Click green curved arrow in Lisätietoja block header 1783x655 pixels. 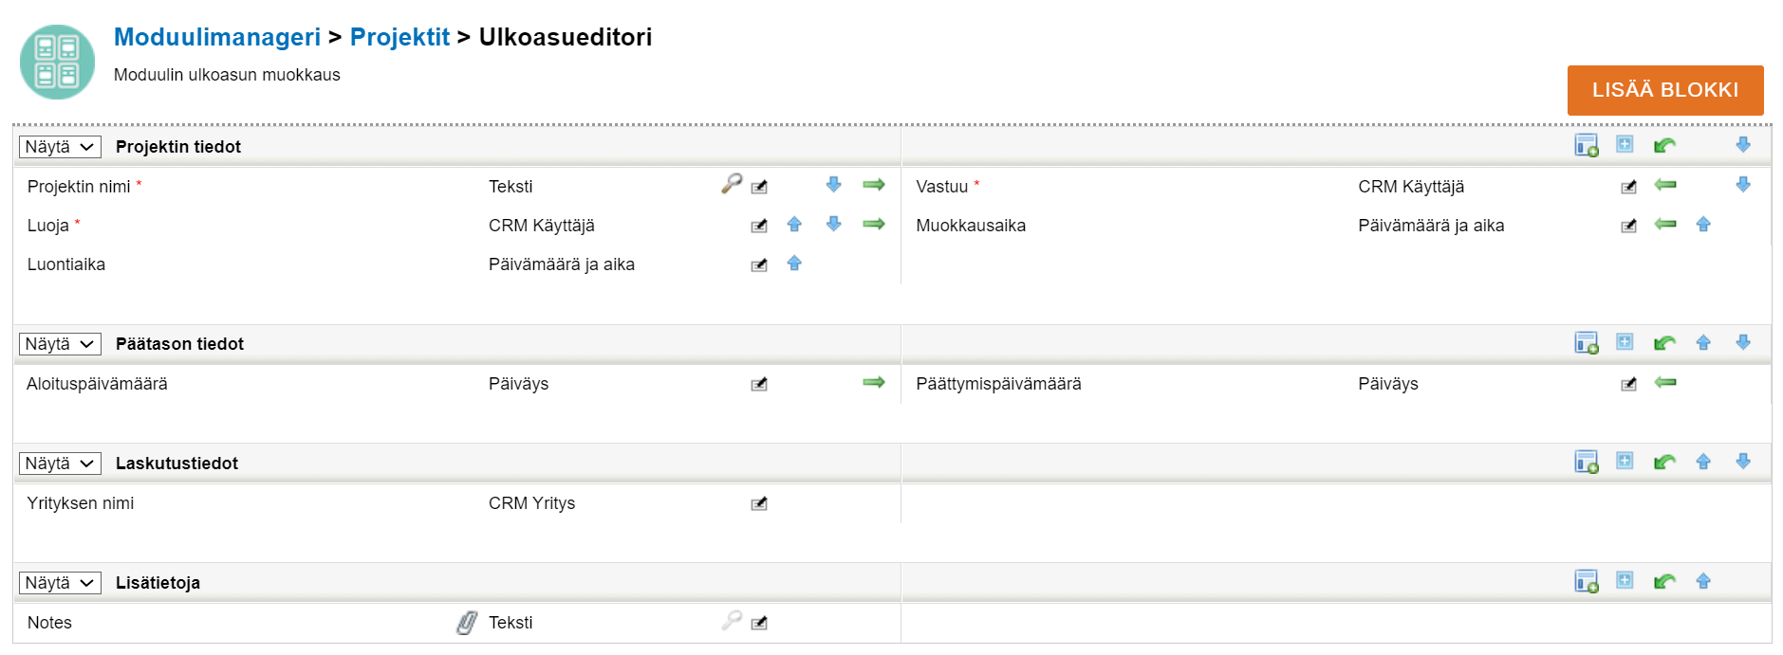click(1664, 581)
